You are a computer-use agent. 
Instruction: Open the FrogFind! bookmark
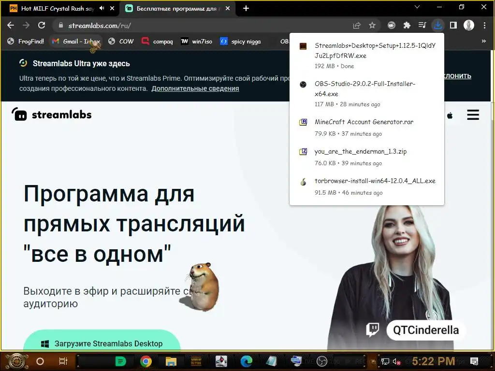coord(26,42)
